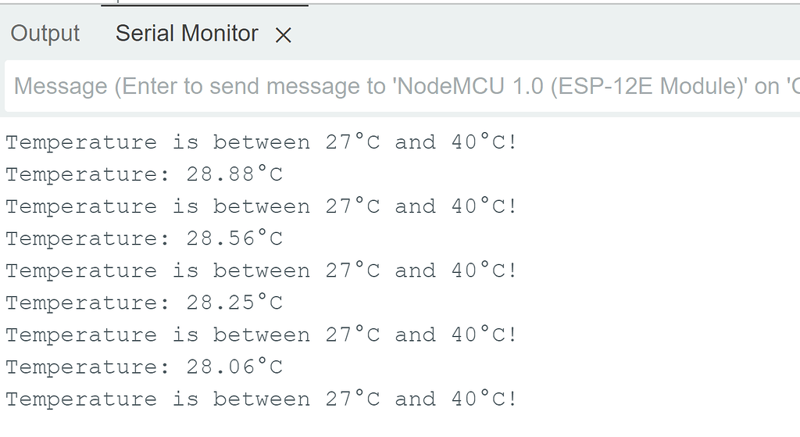This screenshot has width=800, height=437.
Task: Select the 'Temperature: 28.25°C' output line
Action: [145, 303]
